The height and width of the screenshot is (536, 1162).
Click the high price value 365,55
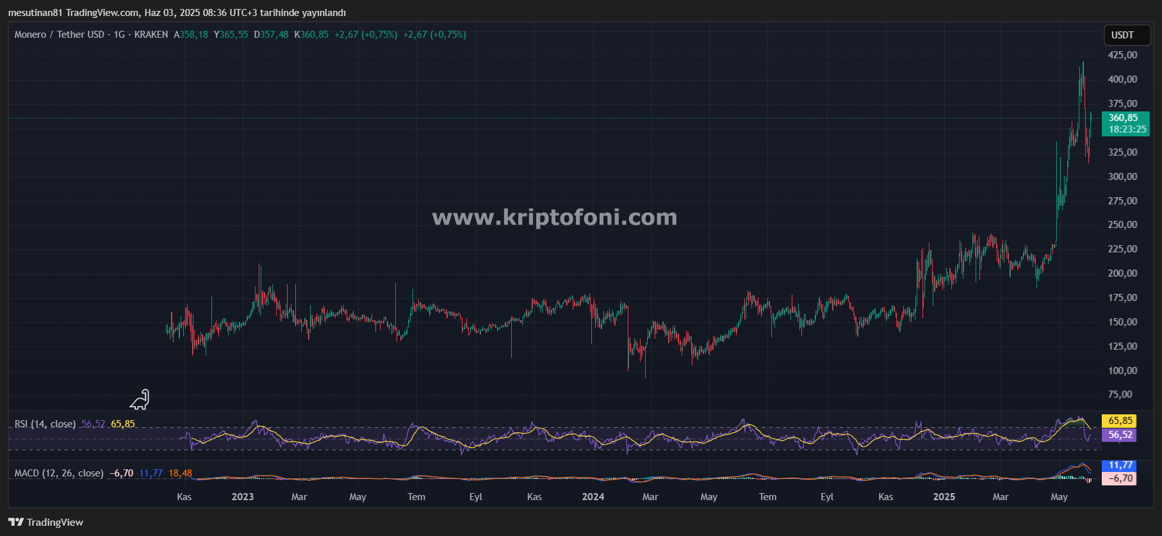(x=234, y=35)
